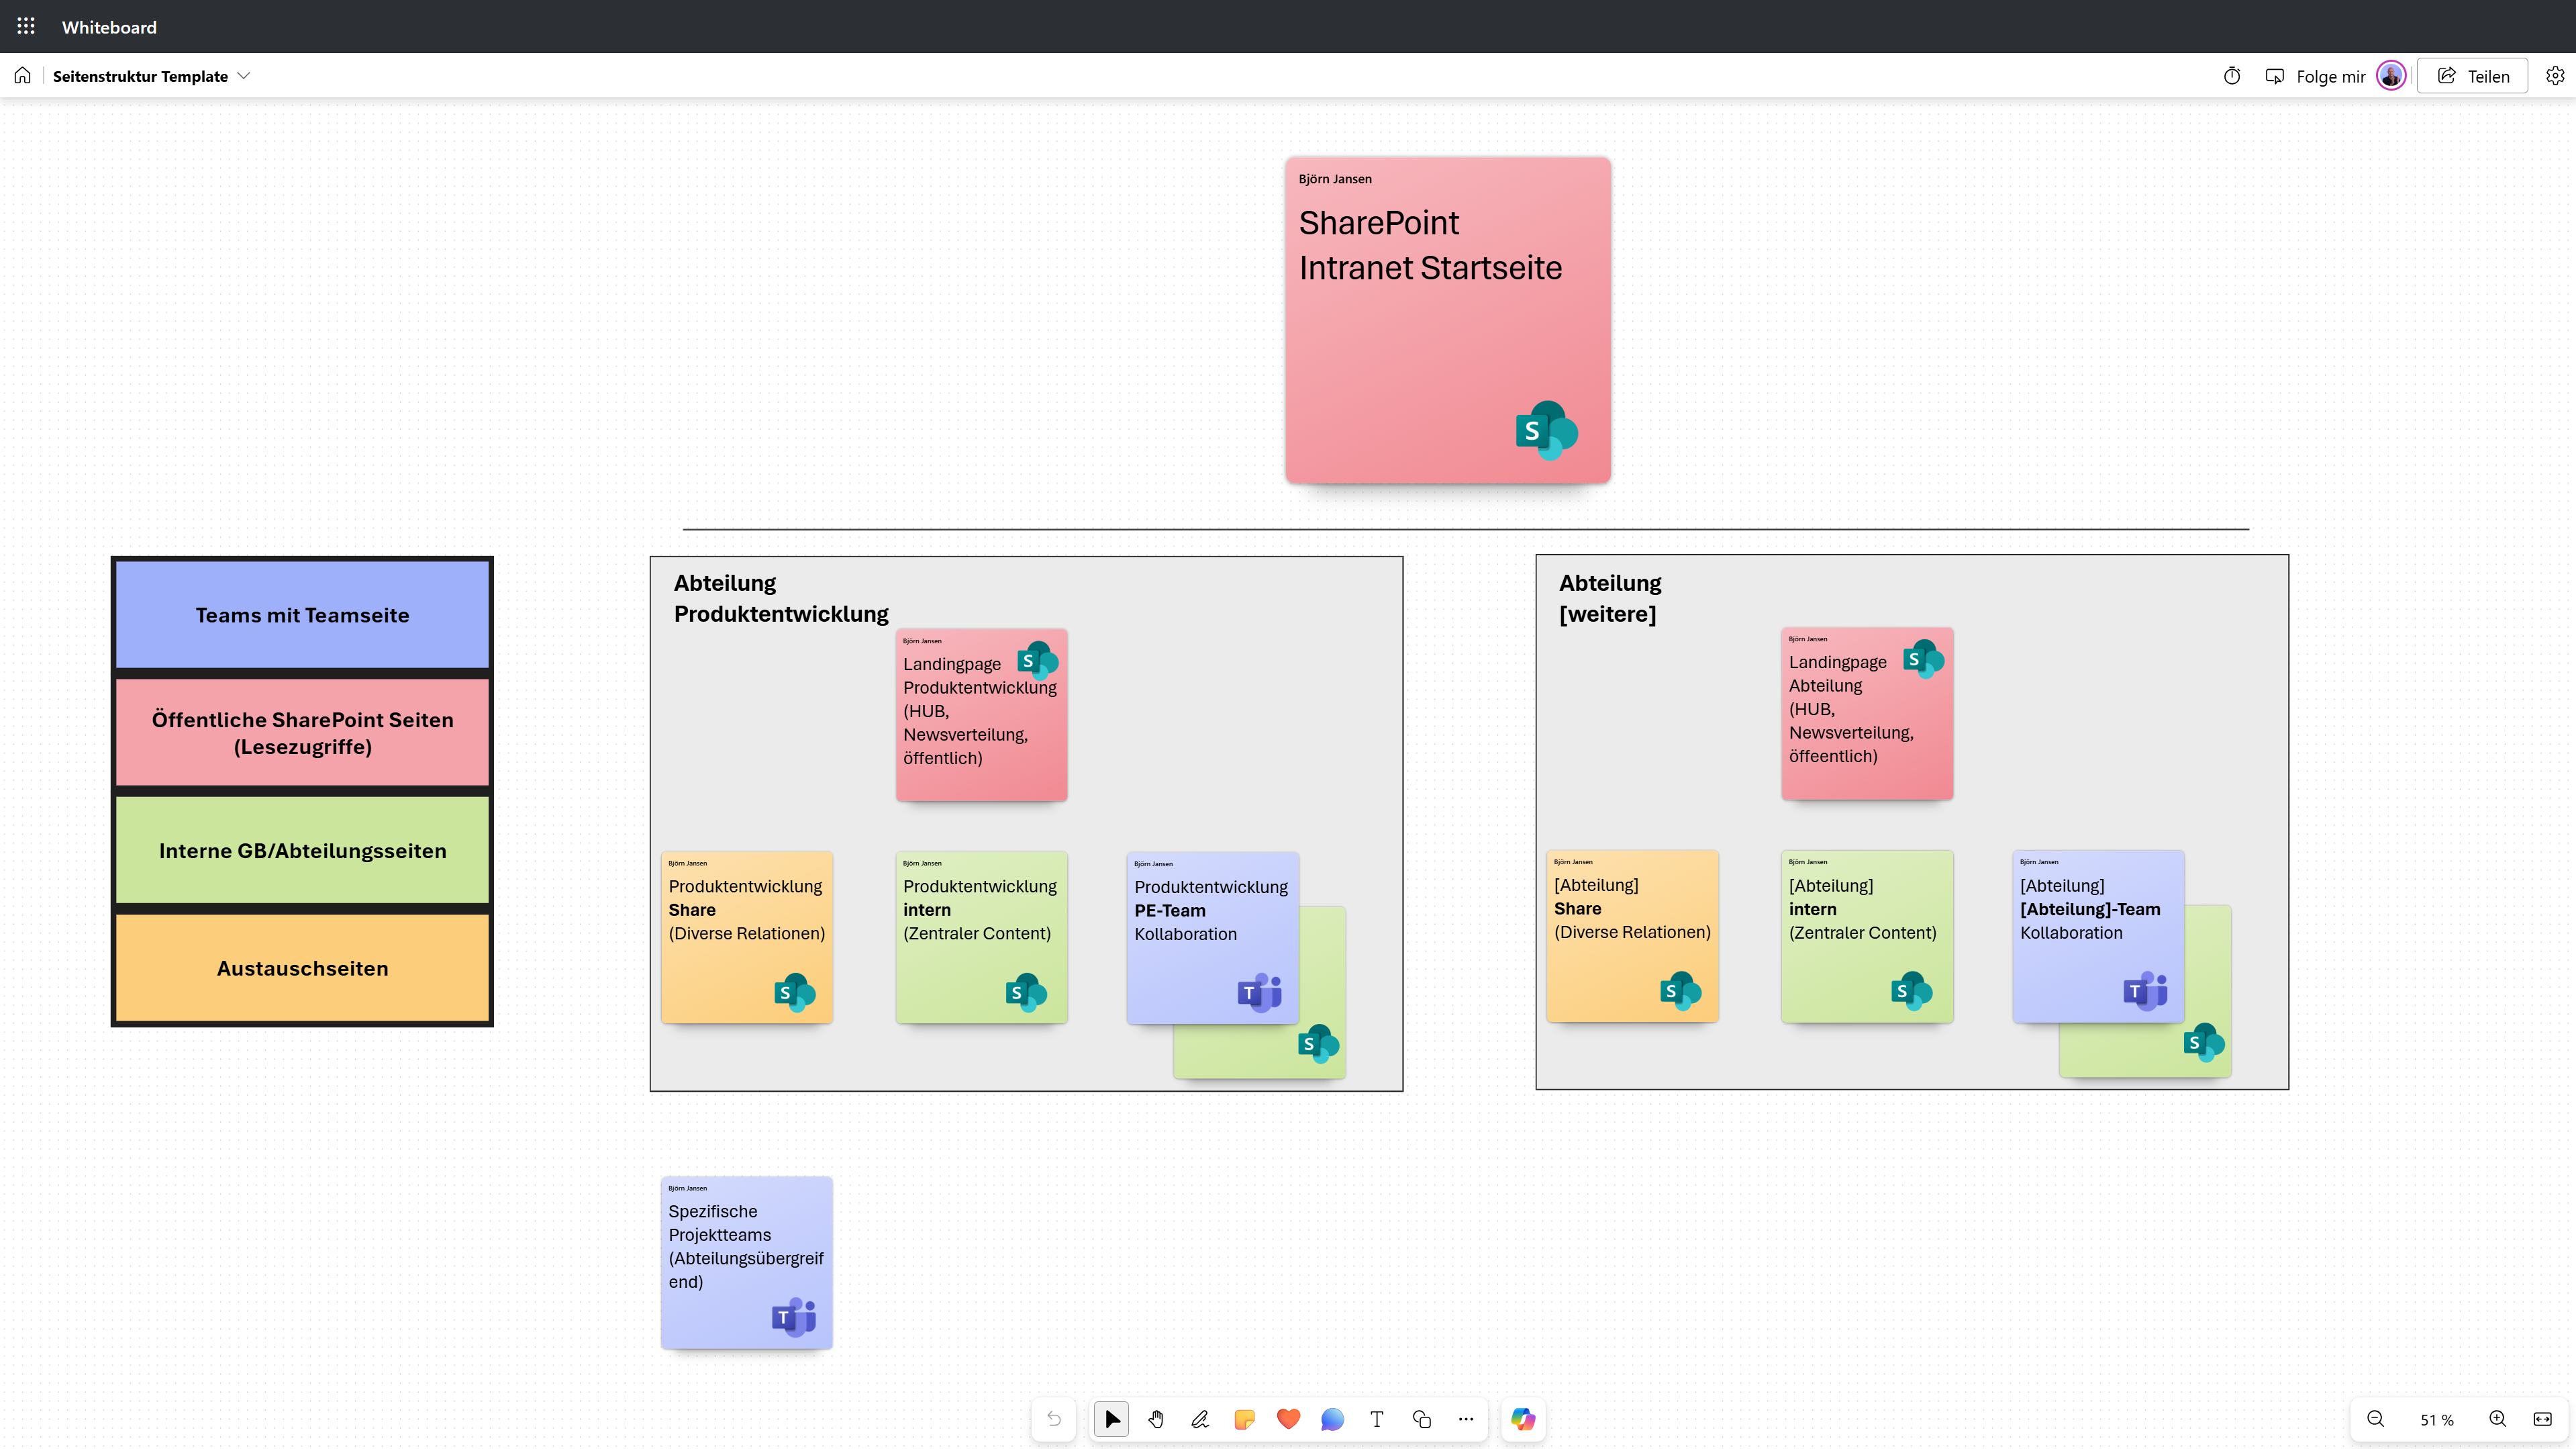Open more toolbar options via ellipsis

pos(1465,1419)
